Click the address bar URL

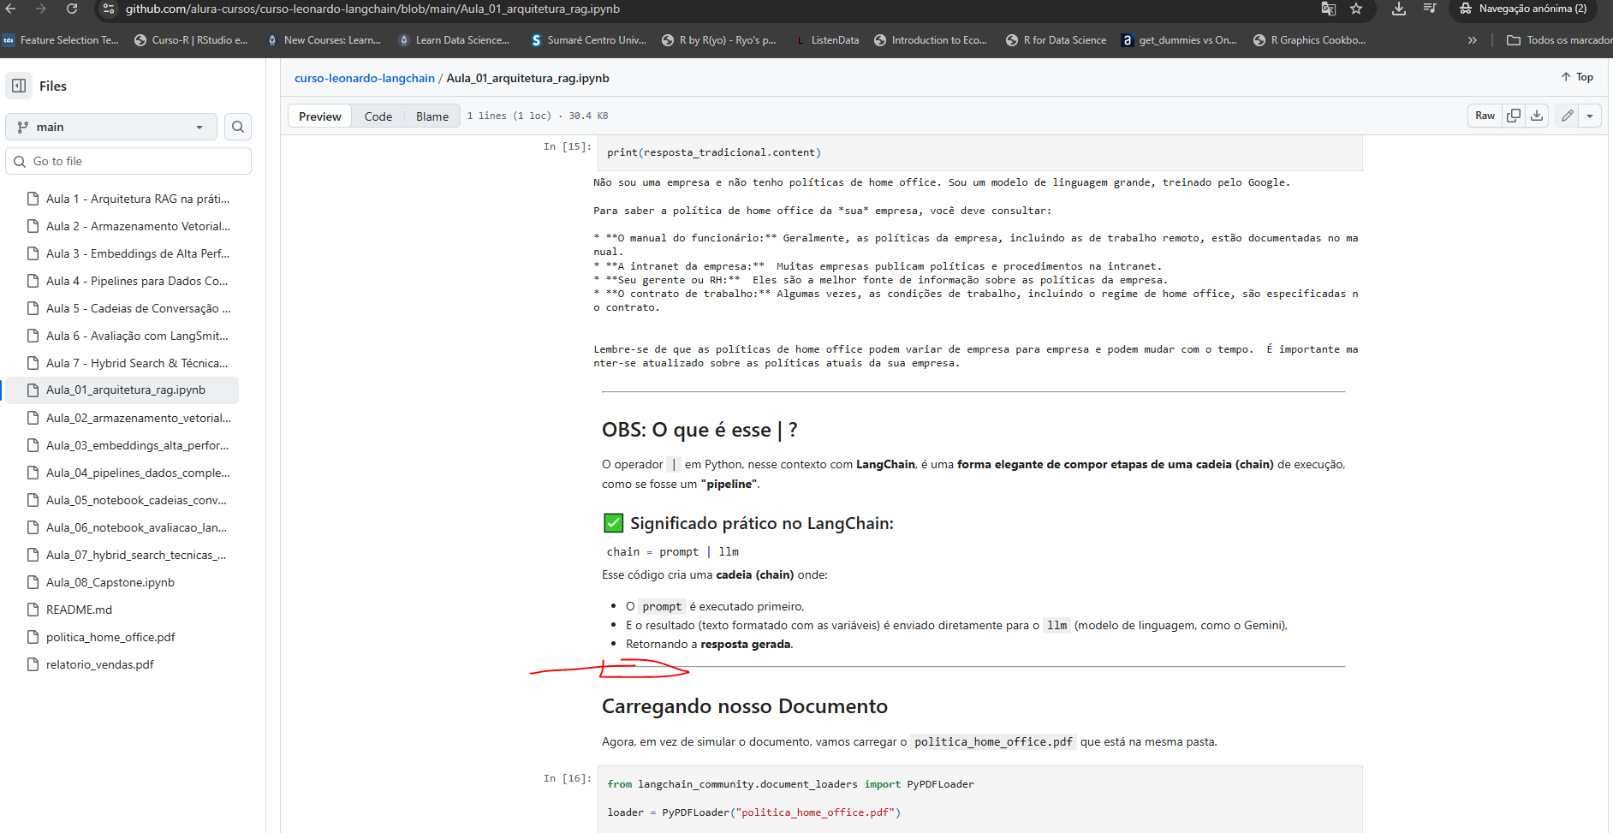[x=372, y=9]
